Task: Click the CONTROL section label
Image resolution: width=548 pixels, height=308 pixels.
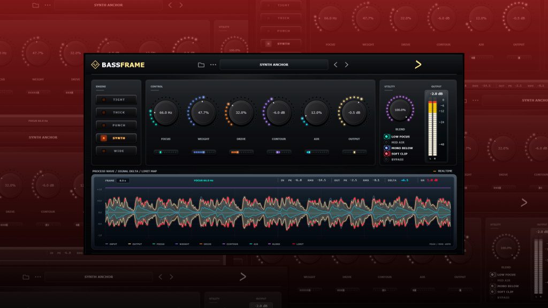Action: [x=157, y=87]
